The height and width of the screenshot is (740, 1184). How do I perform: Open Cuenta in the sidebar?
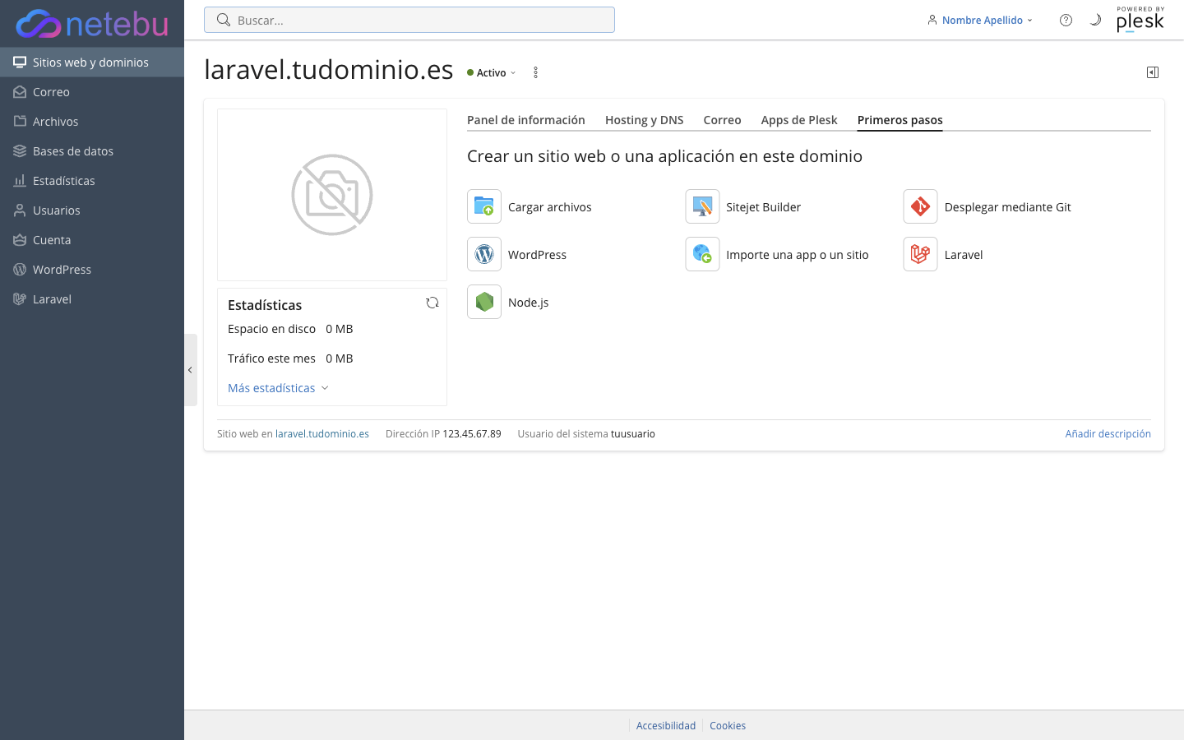(92, 240)
